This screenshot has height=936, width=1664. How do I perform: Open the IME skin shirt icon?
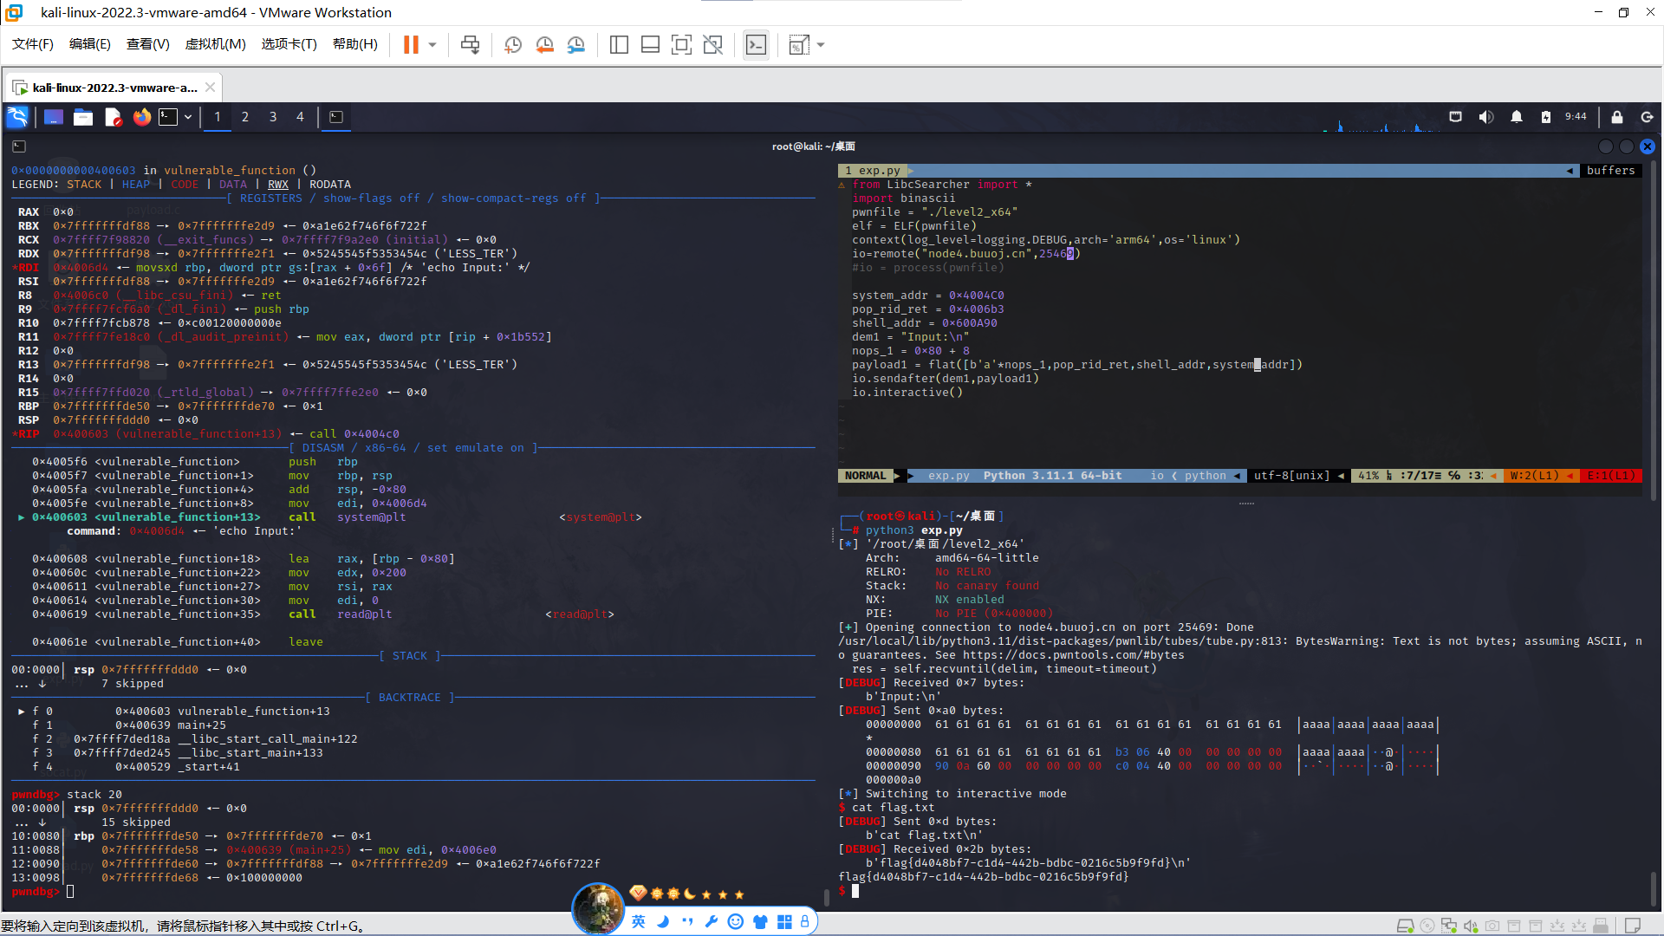pos(760,921)
